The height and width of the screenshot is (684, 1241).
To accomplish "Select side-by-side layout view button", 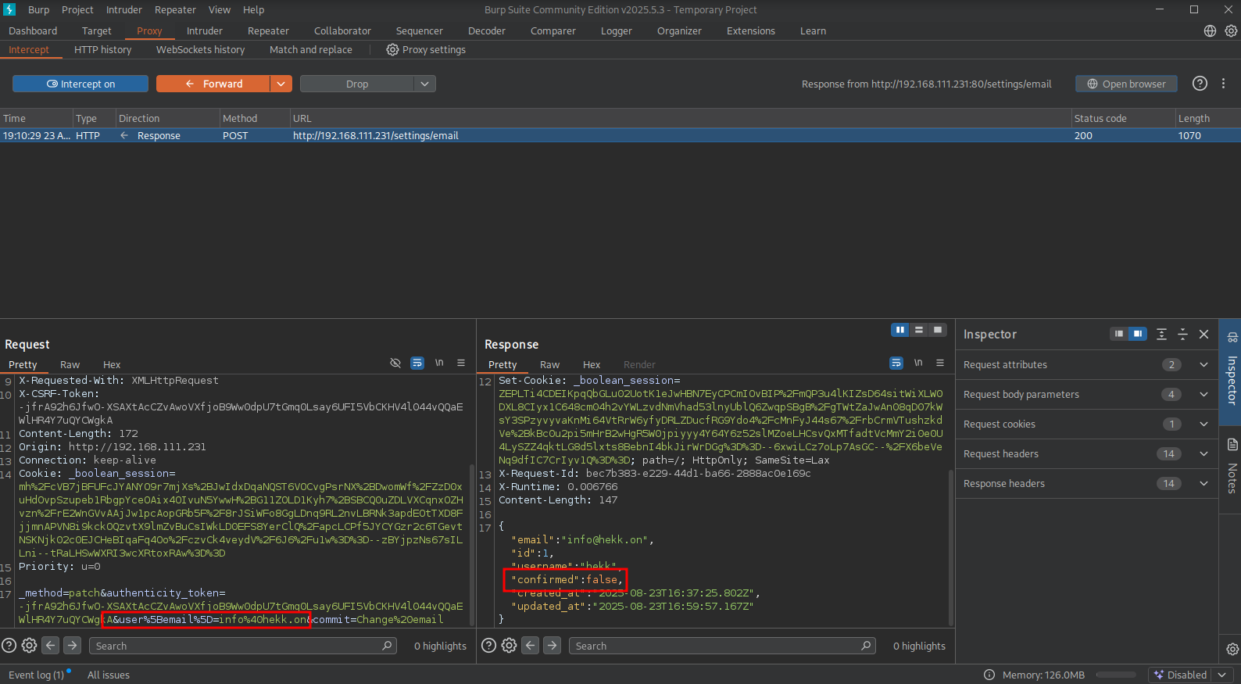I will (x=900, y=330).
